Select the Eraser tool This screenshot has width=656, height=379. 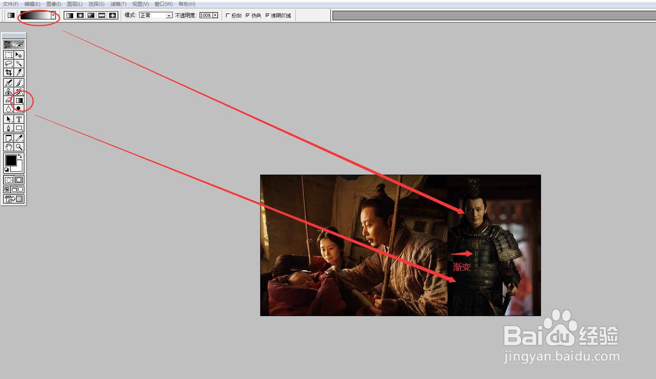coord(9,100)
